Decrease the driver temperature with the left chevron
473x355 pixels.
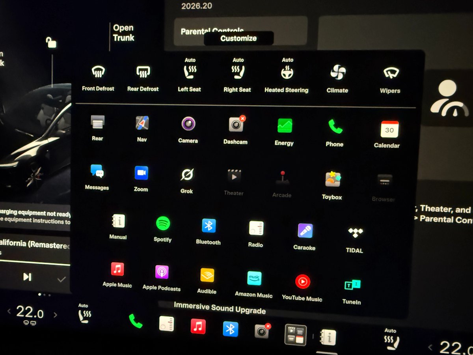coord(9,312)
